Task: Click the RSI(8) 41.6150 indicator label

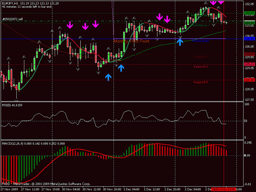Action: [x=12, y=105]
